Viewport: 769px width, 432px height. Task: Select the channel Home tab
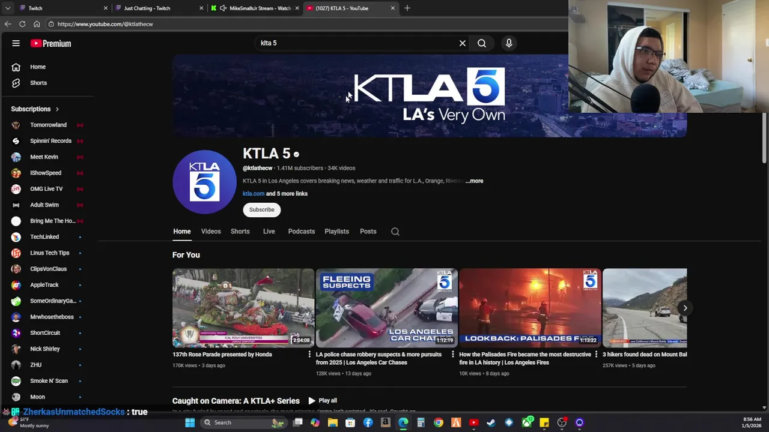[181, 232]
